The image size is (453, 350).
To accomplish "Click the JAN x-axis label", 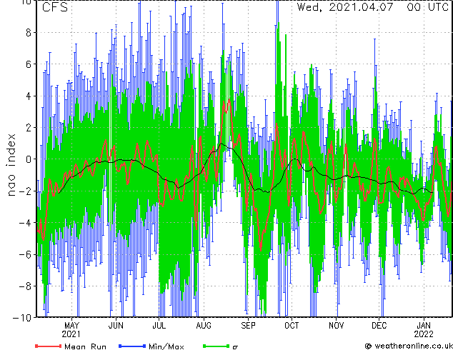I will pos(424,326).
